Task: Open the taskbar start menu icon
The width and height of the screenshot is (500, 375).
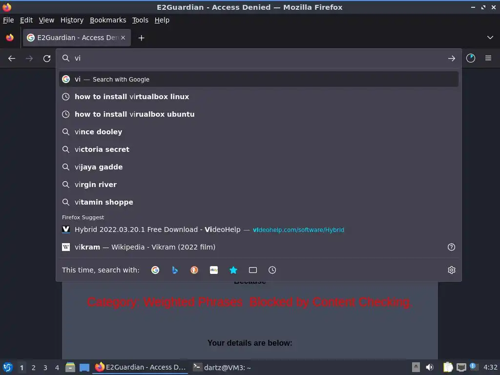Action: (8, 367)
